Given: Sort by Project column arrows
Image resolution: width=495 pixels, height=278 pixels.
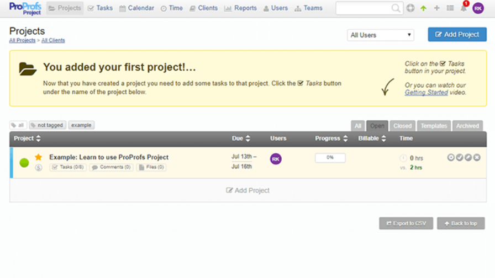Looking at the screenshot, I should tap(38, 138).
